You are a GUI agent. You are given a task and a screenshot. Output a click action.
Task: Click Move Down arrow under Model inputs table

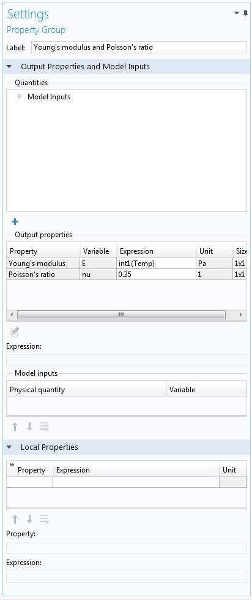(x=29, y=427)
